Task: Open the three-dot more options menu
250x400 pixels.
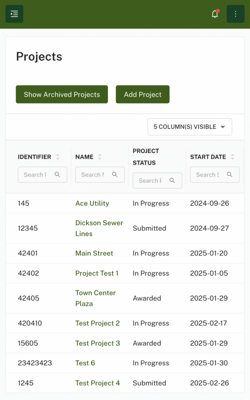Action: [x=236, y=14]
